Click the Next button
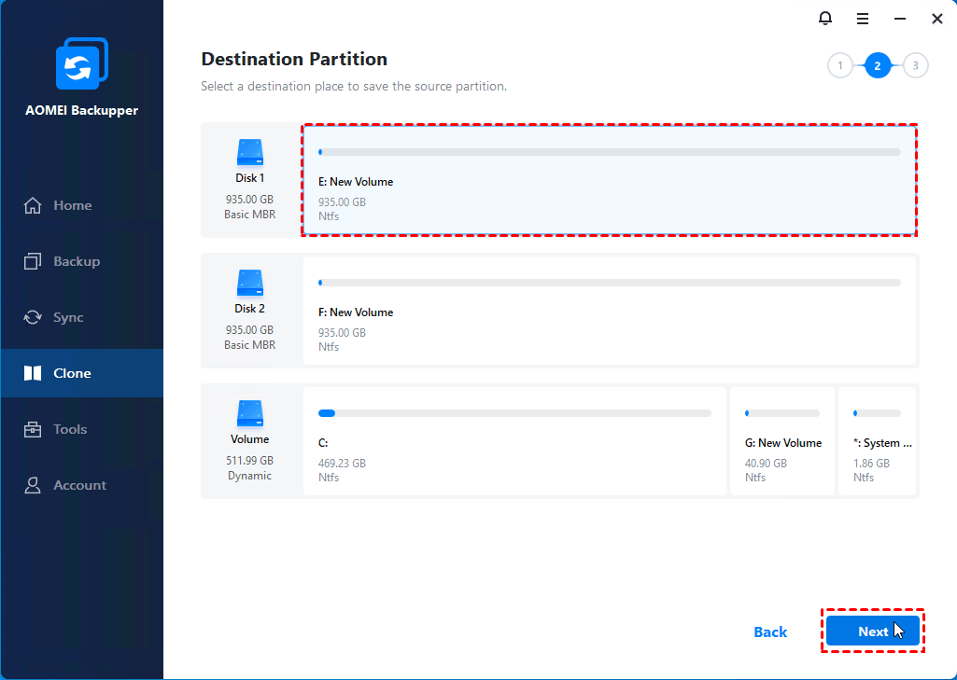 tap(872, 631)
